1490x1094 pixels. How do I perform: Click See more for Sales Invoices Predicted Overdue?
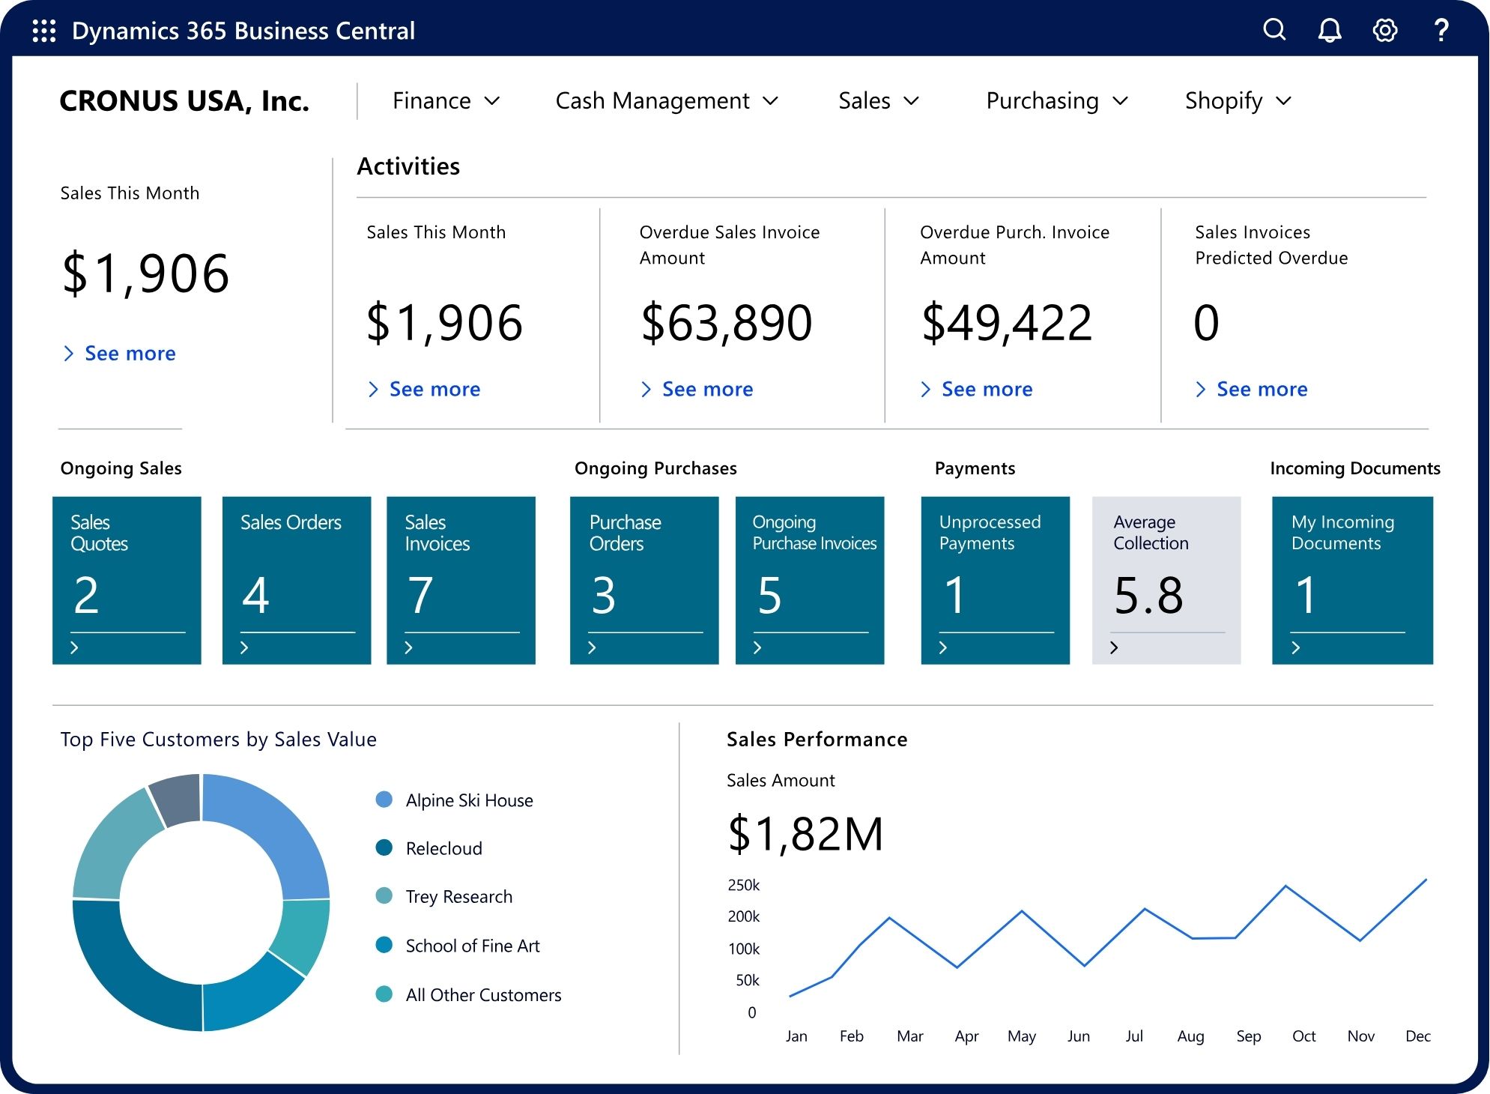point(1252,390)
